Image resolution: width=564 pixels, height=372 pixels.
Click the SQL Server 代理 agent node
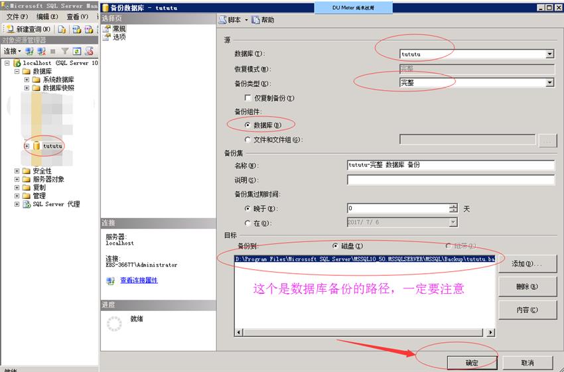tap(56, 204)
